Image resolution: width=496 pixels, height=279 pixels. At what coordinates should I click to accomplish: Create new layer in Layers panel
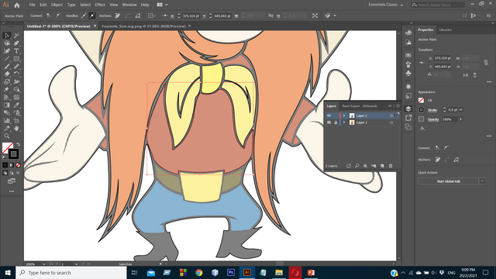coord(382,166)
